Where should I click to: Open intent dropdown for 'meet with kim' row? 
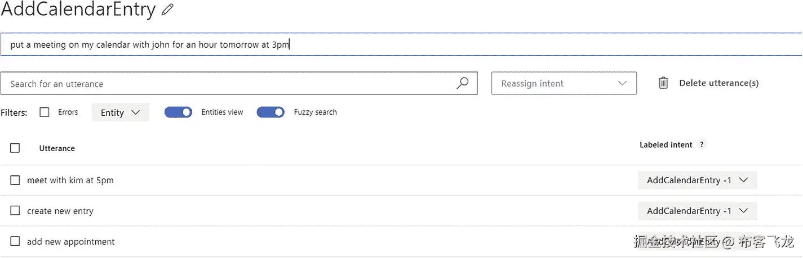click(697, 180)
